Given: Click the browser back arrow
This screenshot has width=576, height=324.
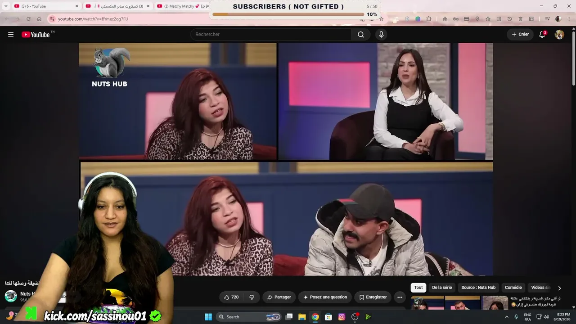Looking at the screenshot, I should point(7,19).
